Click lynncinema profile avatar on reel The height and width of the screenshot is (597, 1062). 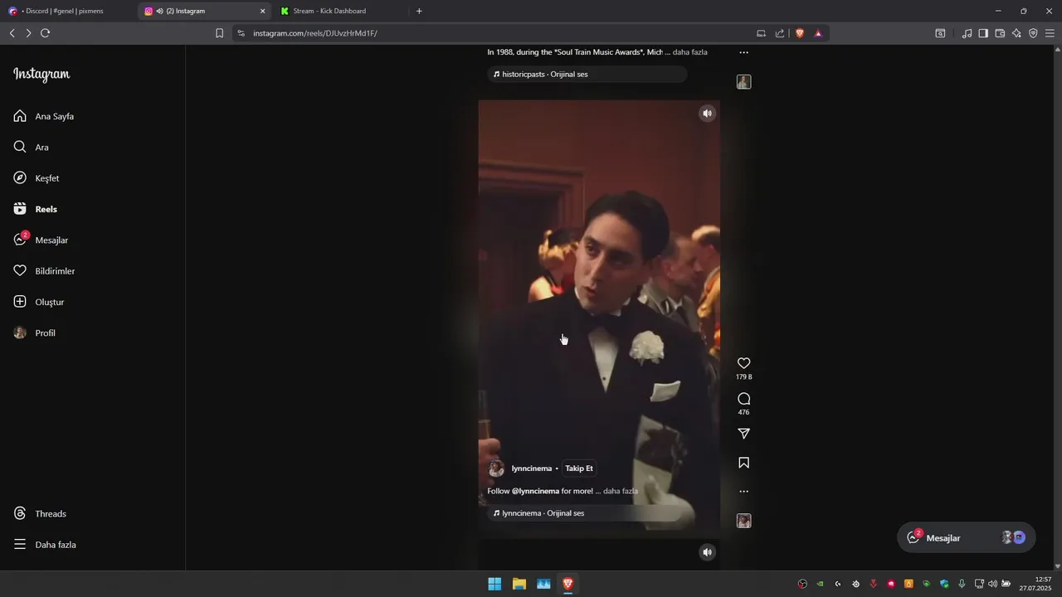pos(496,468)
